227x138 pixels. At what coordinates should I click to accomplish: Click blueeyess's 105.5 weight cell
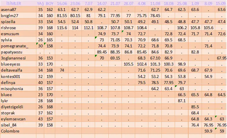point(128,64)
